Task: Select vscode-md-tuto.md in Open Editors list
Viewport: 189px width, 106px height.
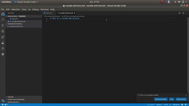Action: (x=19, y=21)
